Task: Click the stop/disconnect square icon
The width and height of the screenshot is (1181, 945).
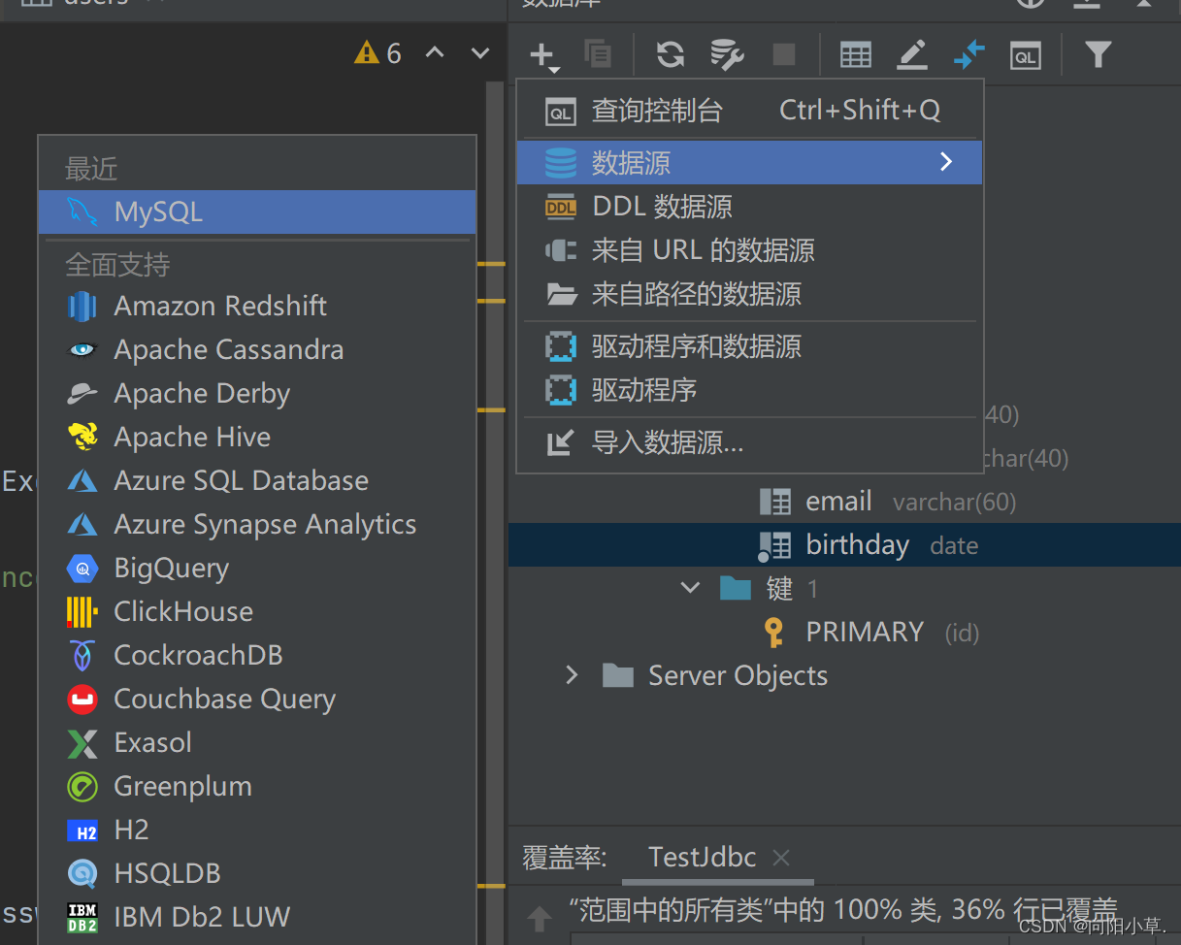Action: click(784, 54)
